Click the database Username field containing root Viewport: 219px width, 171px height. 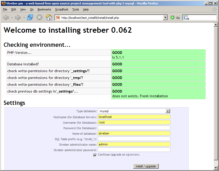134,122
